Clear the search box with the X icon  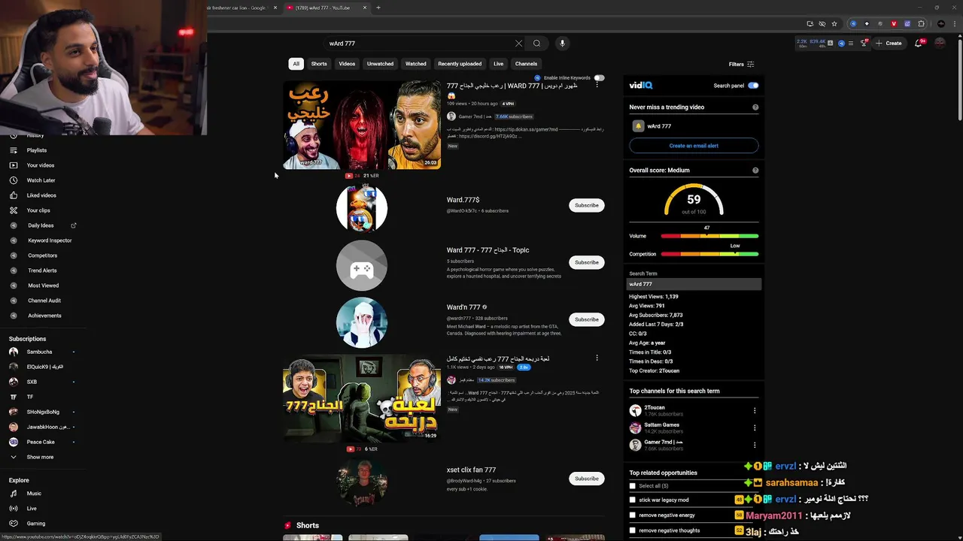tap(518, 44)
